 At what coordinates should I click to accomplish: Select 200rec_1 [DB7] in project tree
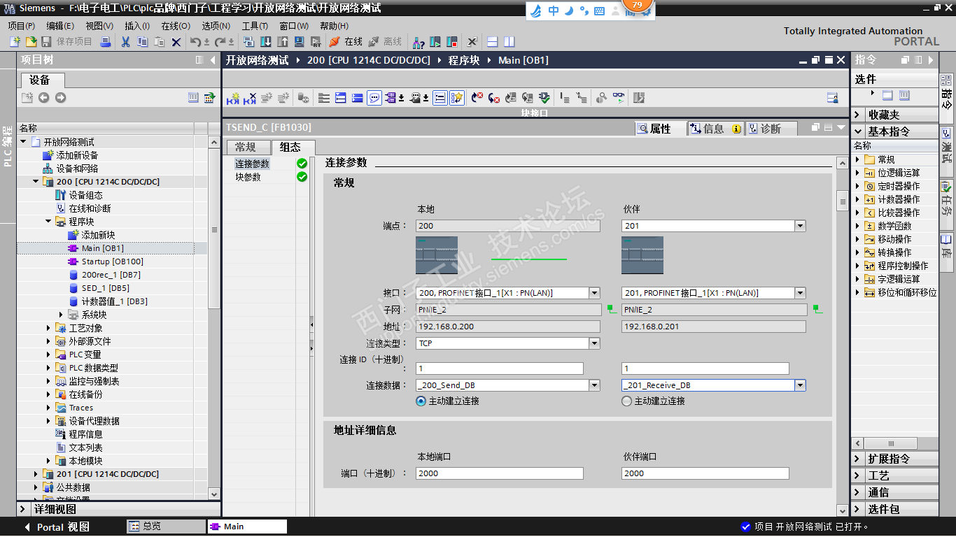click(x=111, y=275)
